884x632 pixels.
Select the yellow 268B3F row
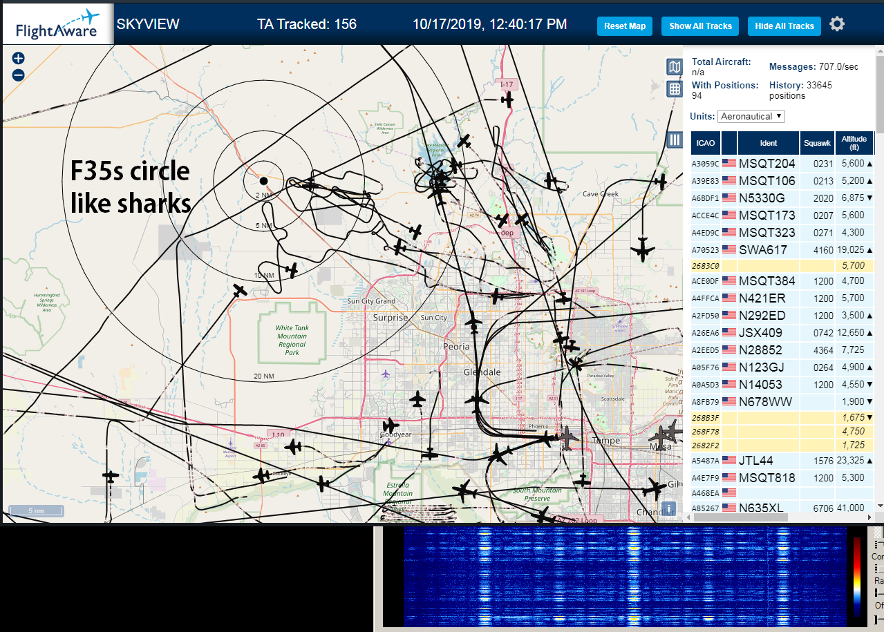pos(782,417)
